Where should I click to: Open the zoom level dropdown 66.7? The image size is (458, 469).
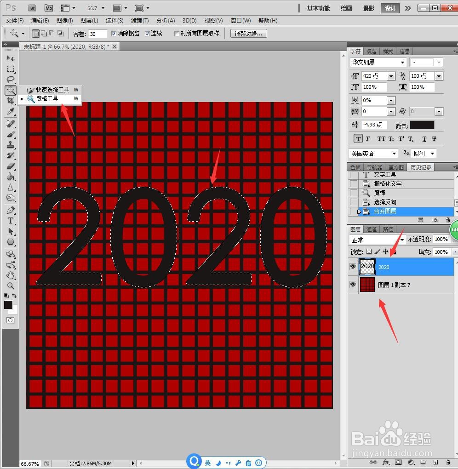(103, 8)
